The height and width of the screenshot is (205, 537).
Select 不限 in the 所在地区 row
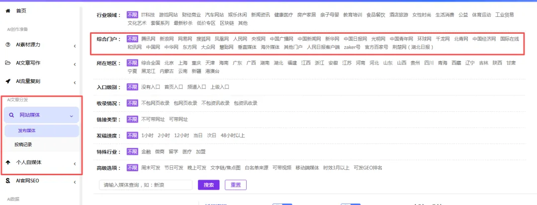(132, 63)
